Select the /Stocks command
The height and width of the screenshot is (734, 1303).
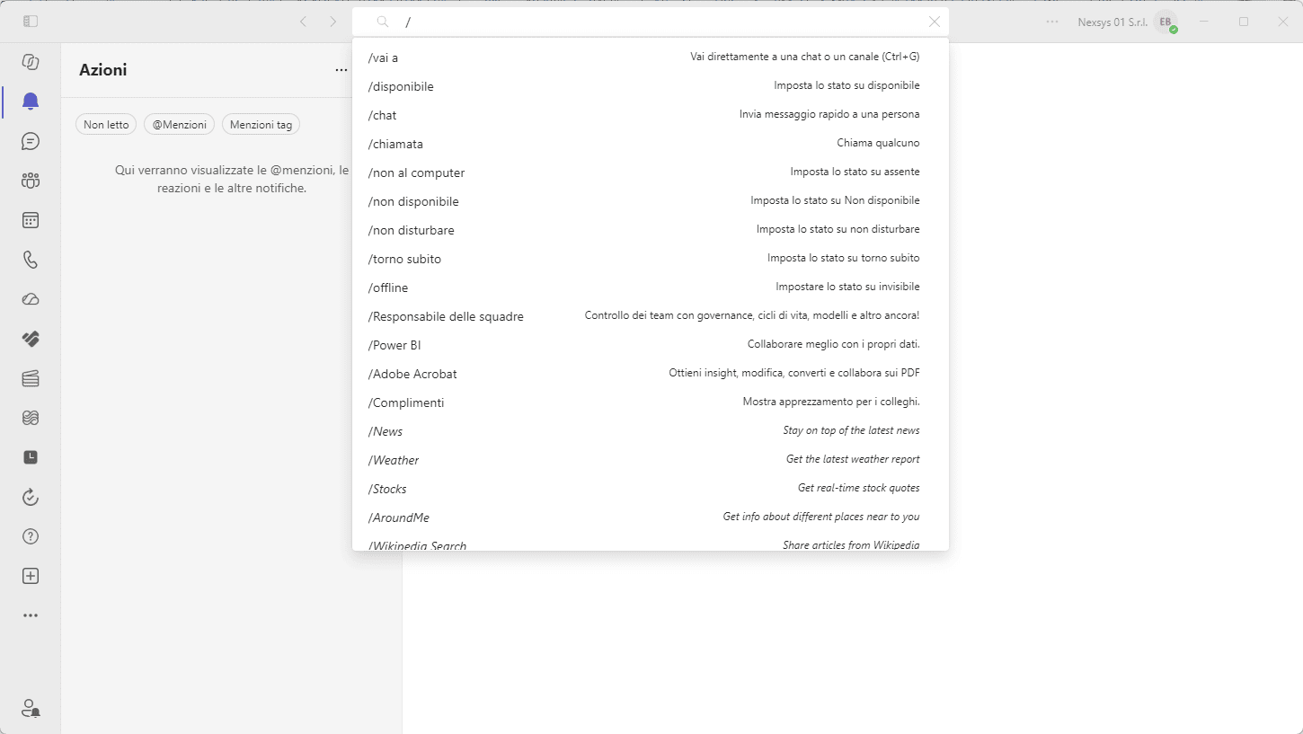pos(651,489)
